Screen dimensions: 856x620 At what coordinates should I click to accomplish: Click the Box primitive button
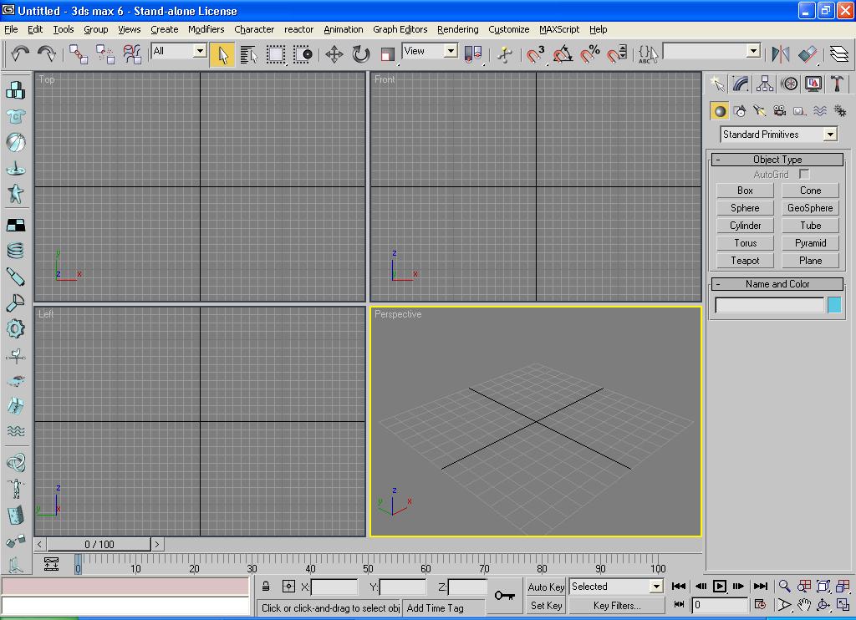pos(745,191)
